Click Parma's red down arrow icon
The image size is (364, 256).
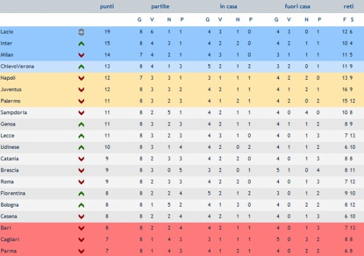(x=81, y=251)
